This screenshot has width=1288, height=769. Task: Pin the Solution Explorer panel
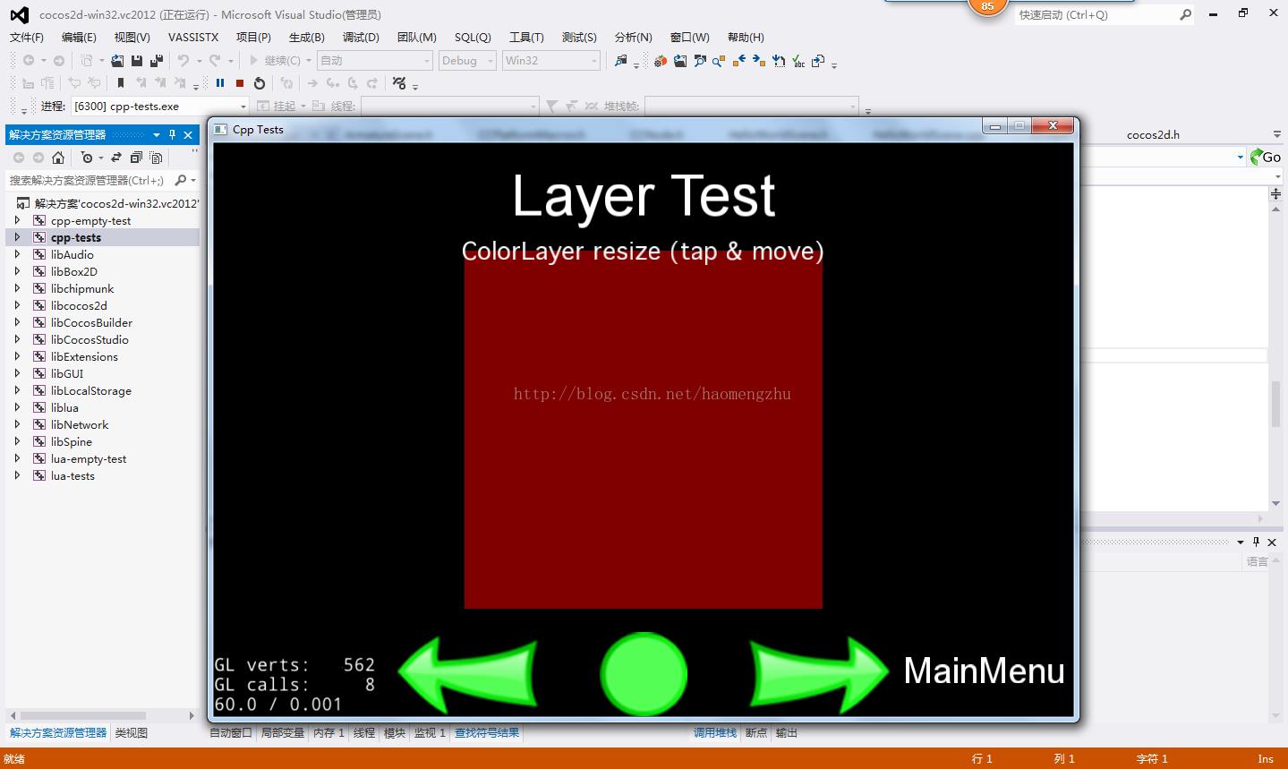tap(173, 134)
